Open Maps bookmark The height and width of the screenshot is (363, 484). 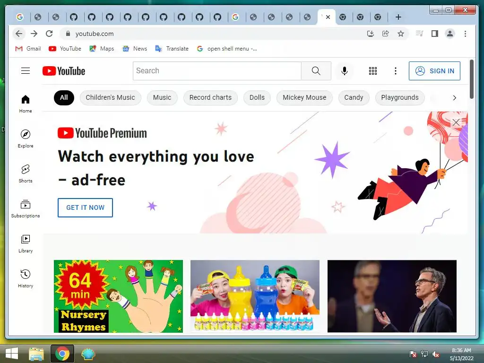[x=102, y=49]
